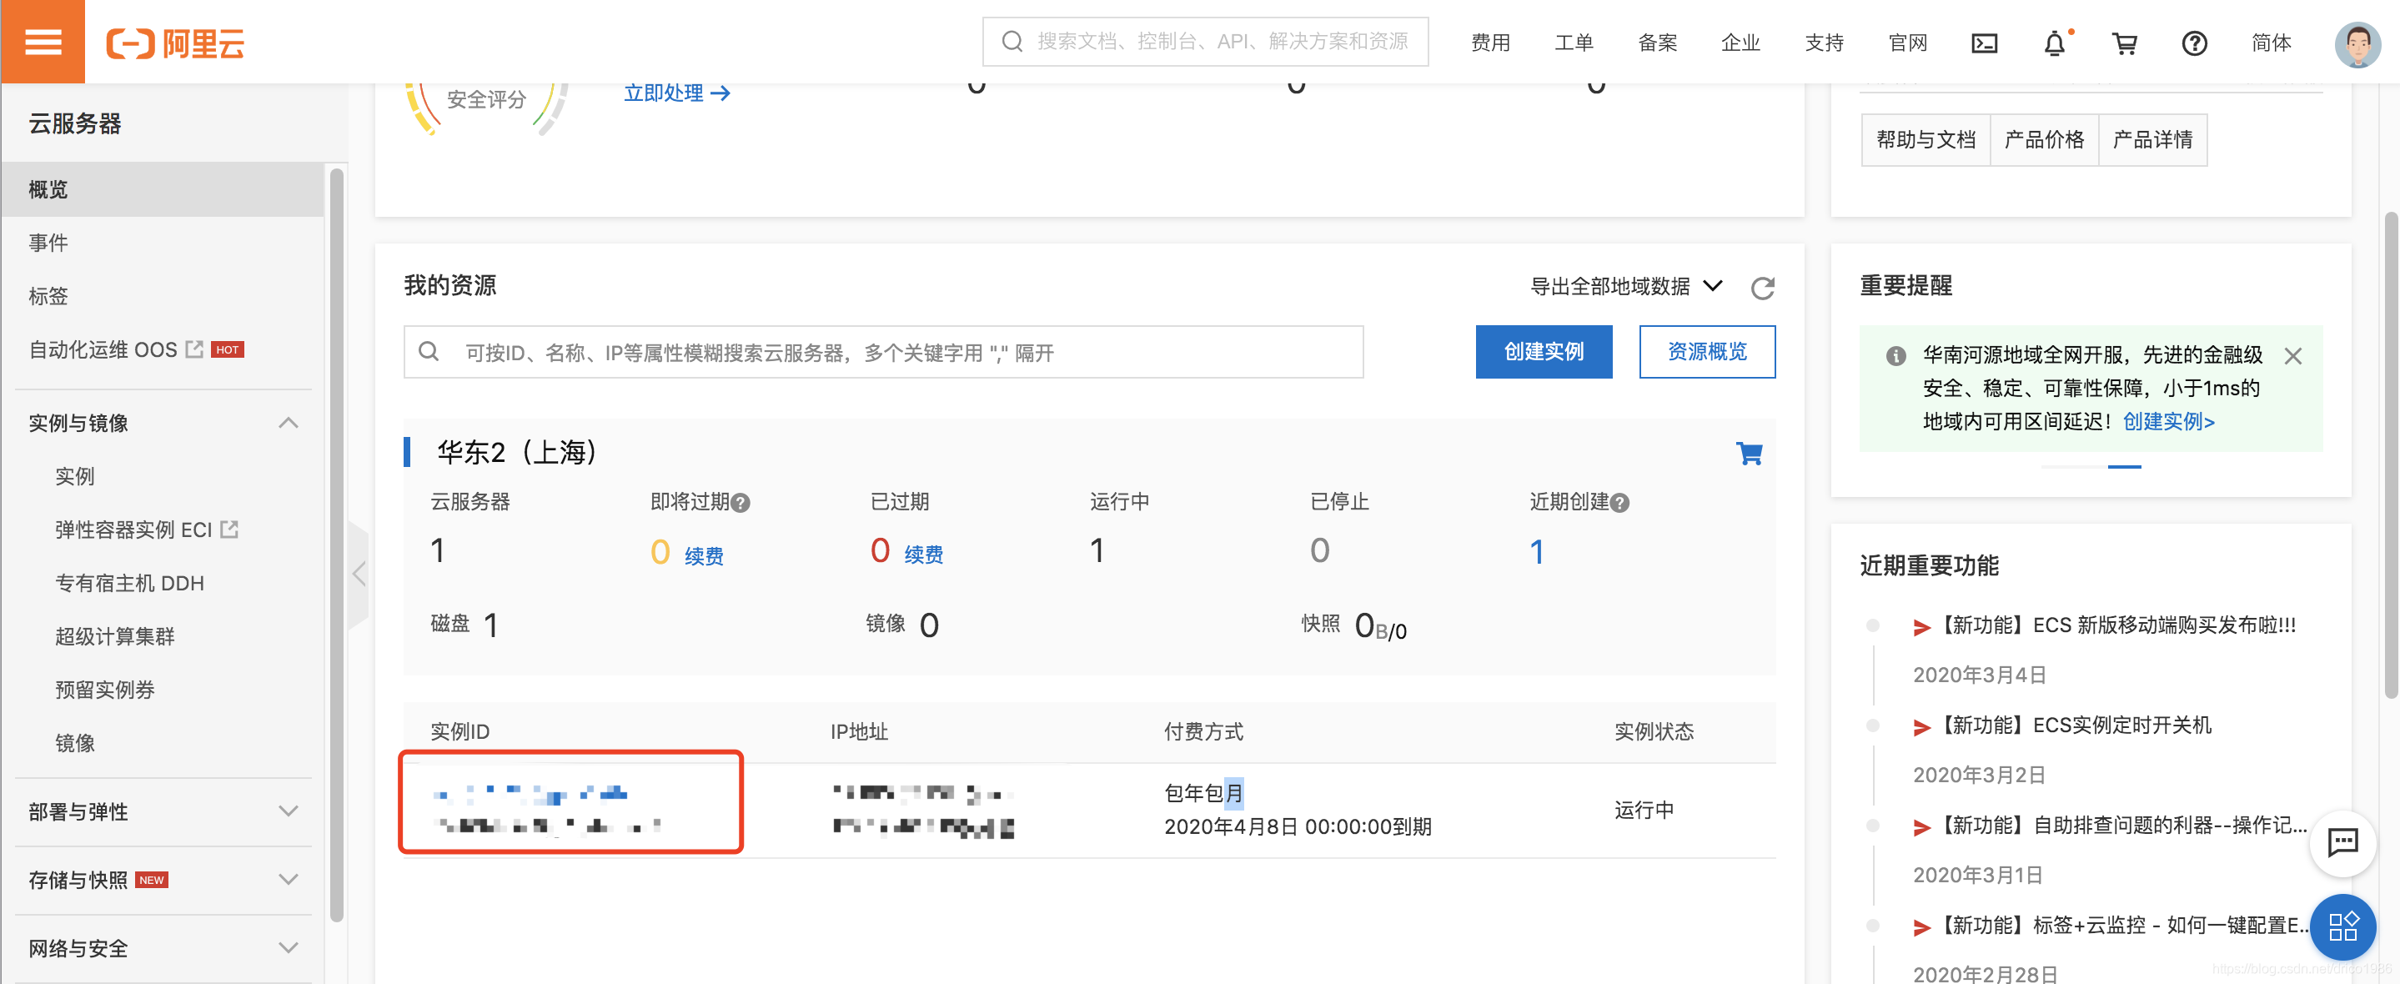The width and height of the screenshot is (2400, 984).
Task: Open news ECS实例定时开关机
Action: tap(2074, 725)
